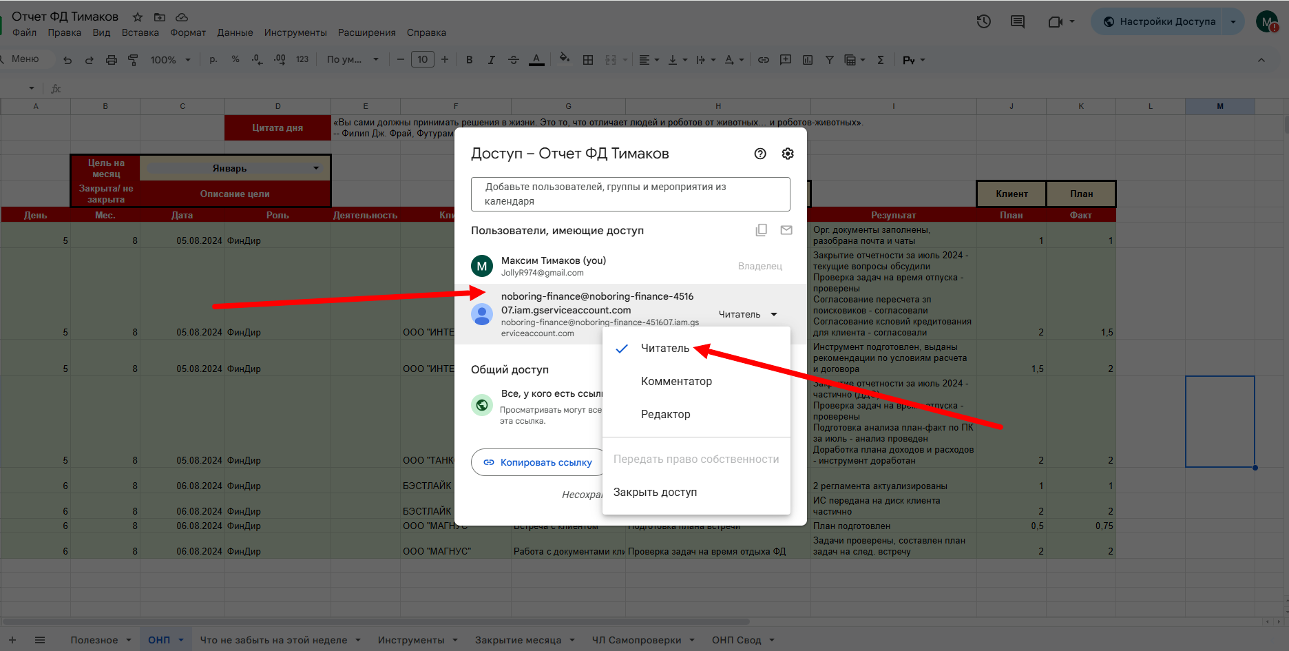Select the Редактор role option
The image size is (1289, 651).
[665, 415]
